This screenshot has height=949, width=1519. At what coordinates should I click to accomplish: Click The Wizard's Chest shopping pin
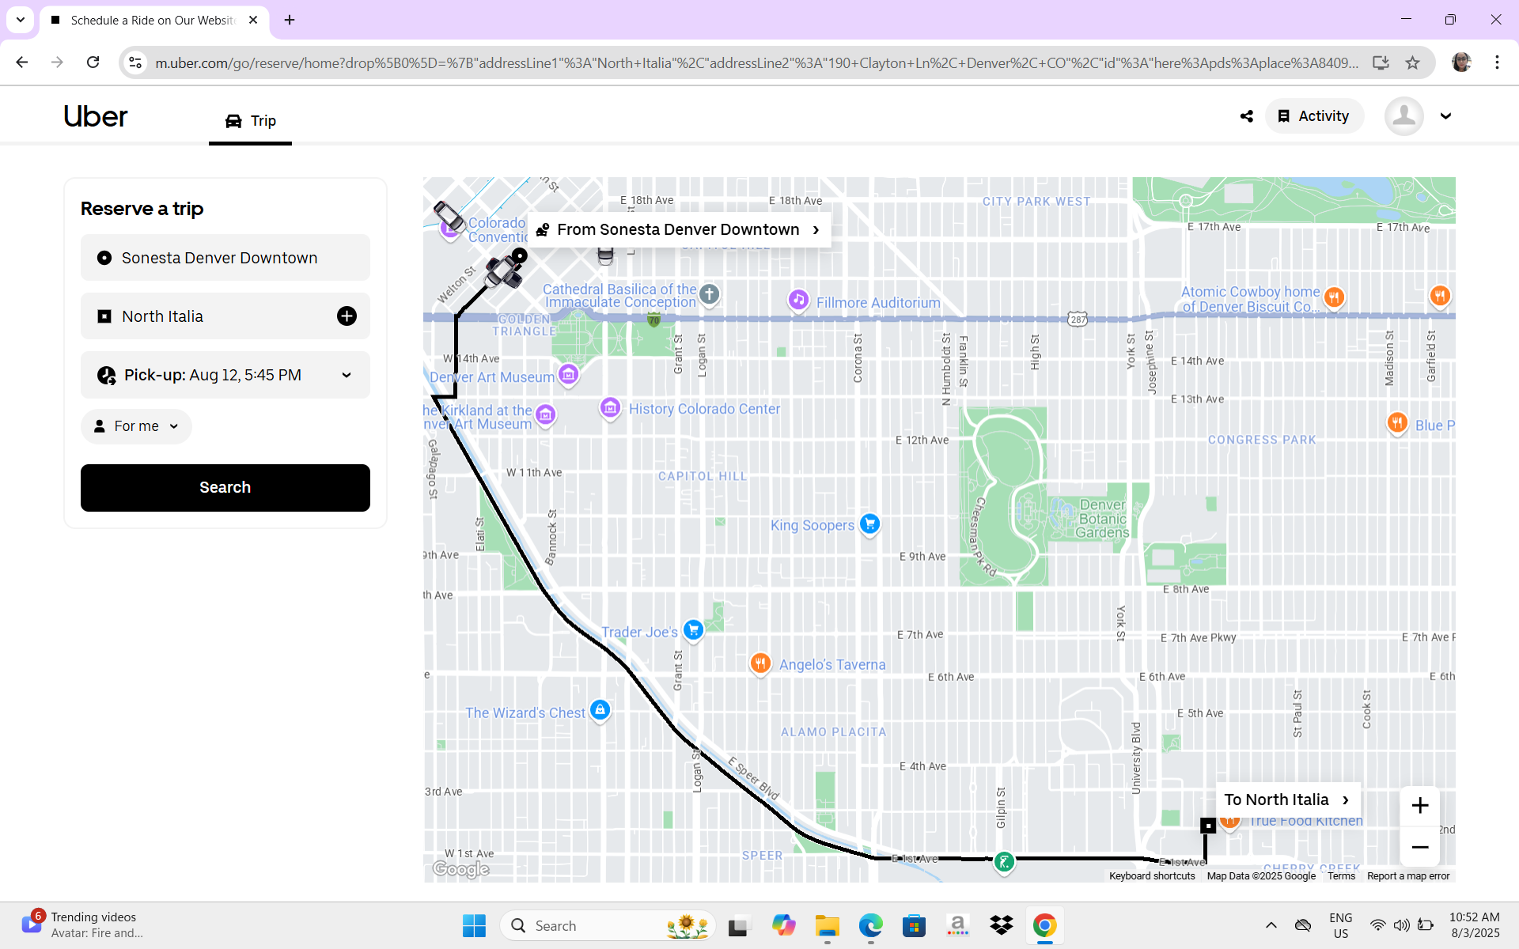coord(600,709)
